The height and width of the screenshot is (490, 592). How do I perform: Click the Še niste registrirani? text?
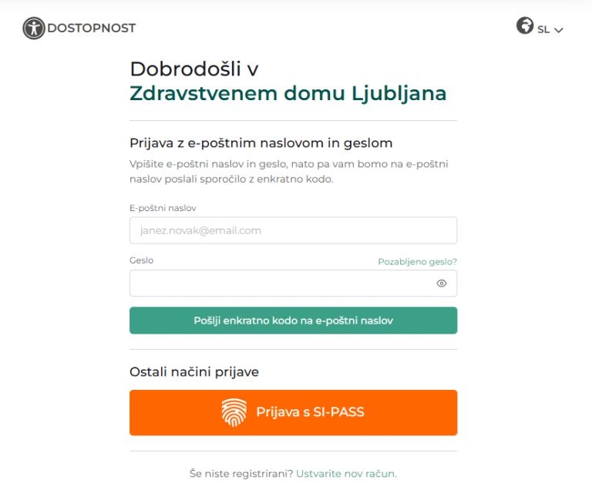coord(241,473)
